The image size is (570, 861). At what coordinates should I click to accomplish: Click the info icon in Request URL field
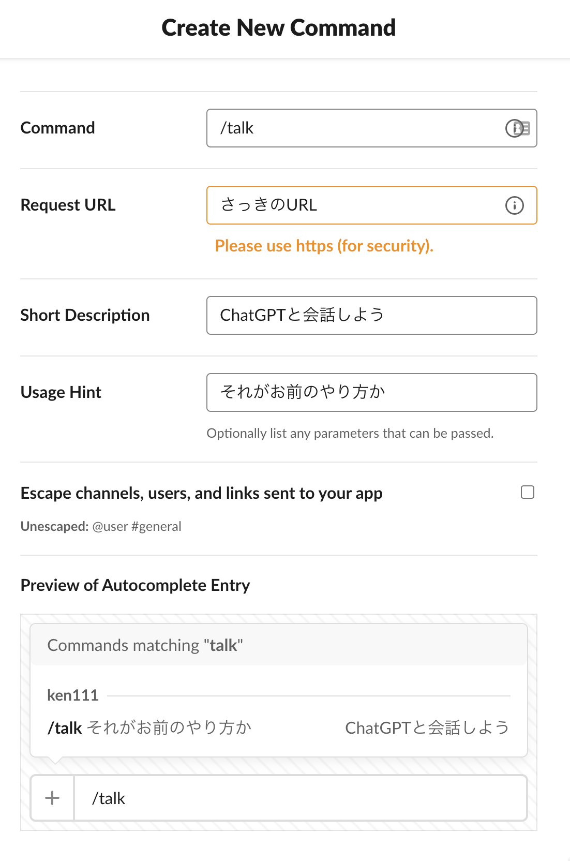tap(514, 205)
